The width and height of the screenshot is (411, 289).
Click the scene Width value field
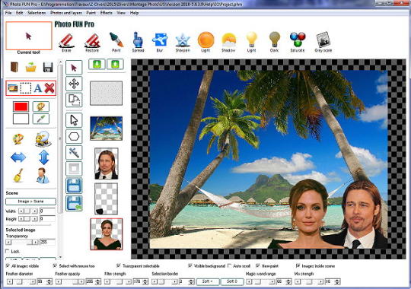[47, 211]
